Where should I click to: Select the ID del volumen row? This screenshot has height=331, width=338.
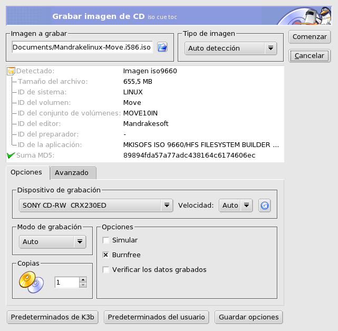(x=145, y=103)
